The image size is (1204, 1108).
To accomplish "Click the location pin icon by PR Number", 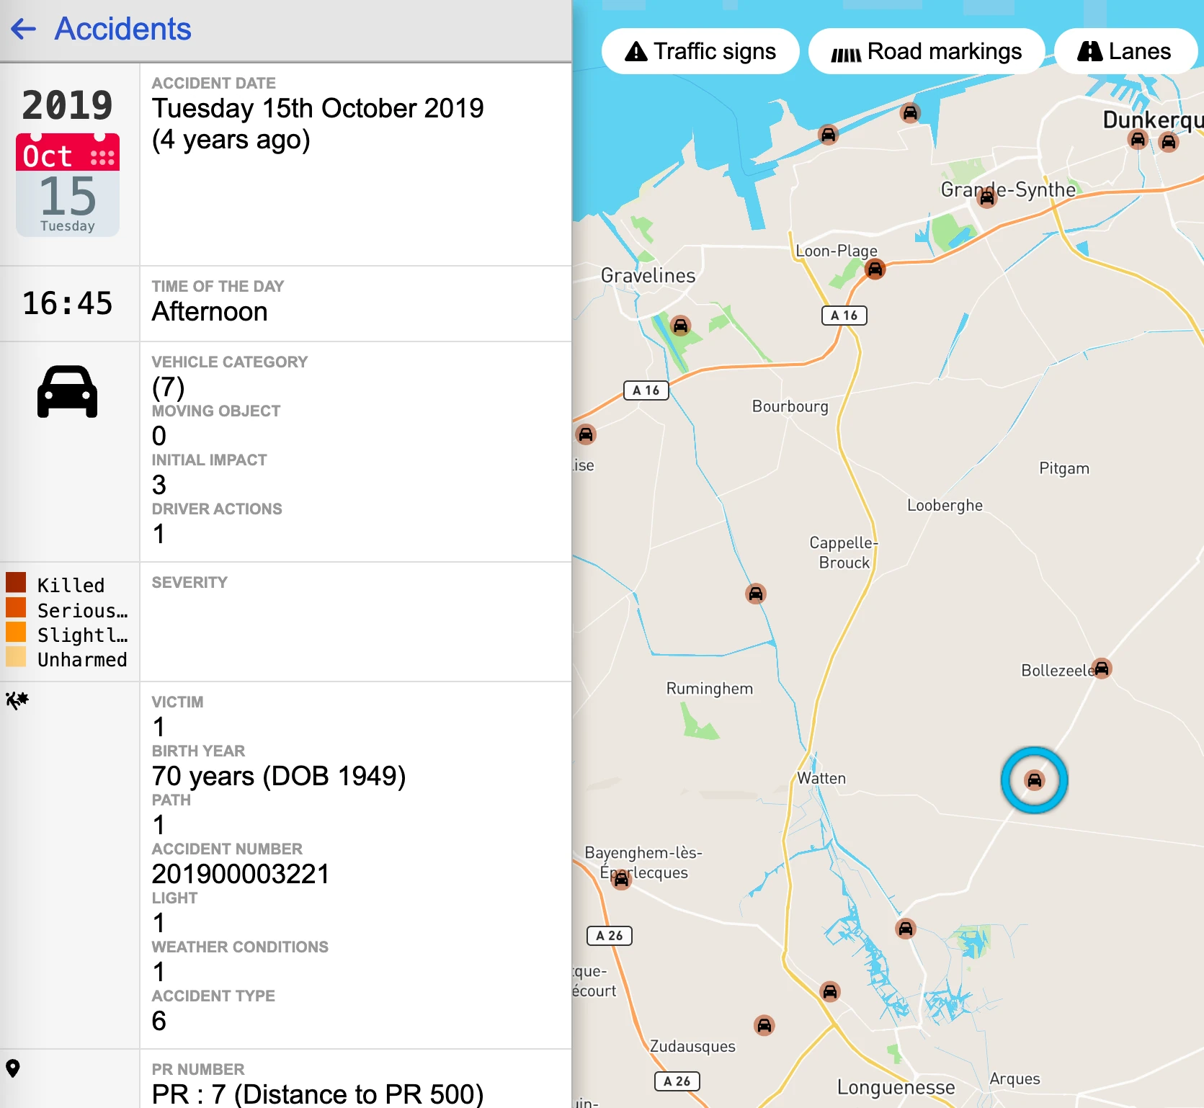I will [13, 1068].
